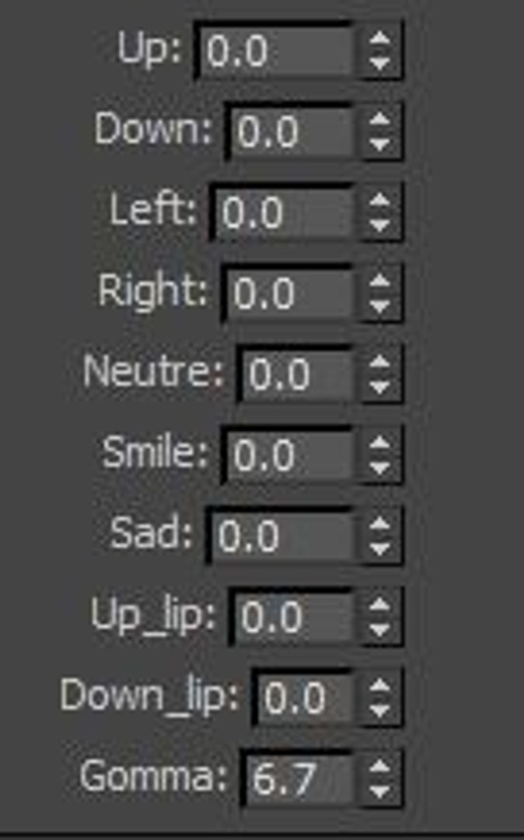The height and width of the screenshot is (840, 524).
Task: Click the Up value input field
Action: (x=276, y=51)
